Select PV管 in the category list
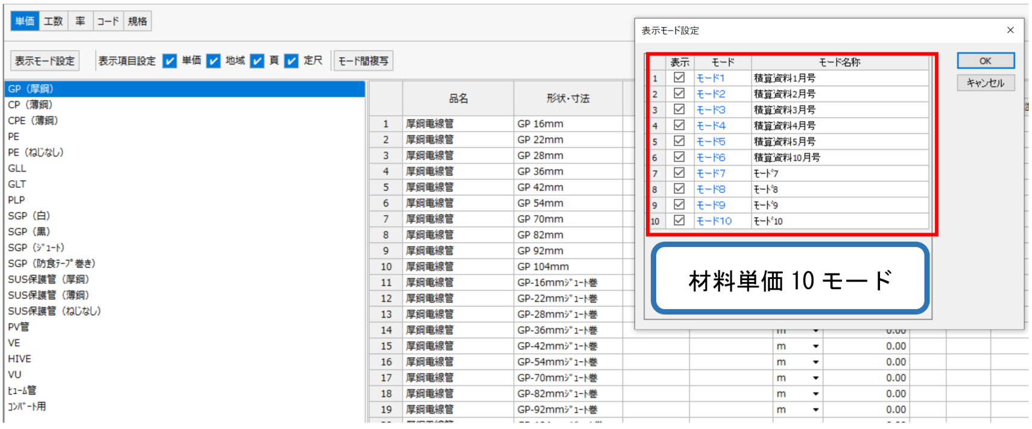 click(19, 327)
